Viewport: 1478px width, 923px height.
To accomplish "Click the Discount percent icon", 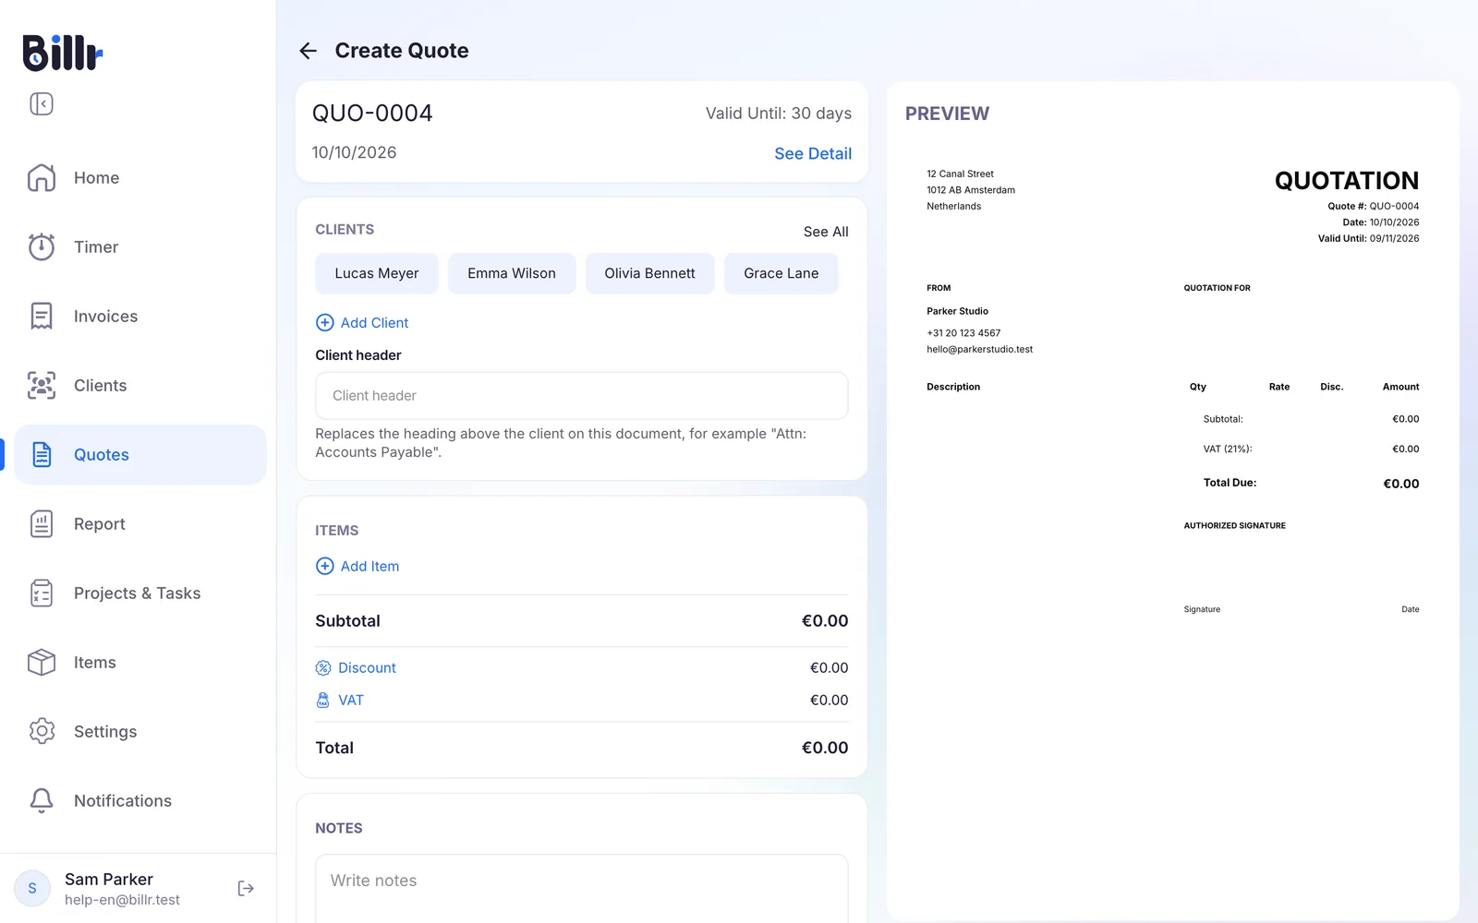I will tap(323, 667).
